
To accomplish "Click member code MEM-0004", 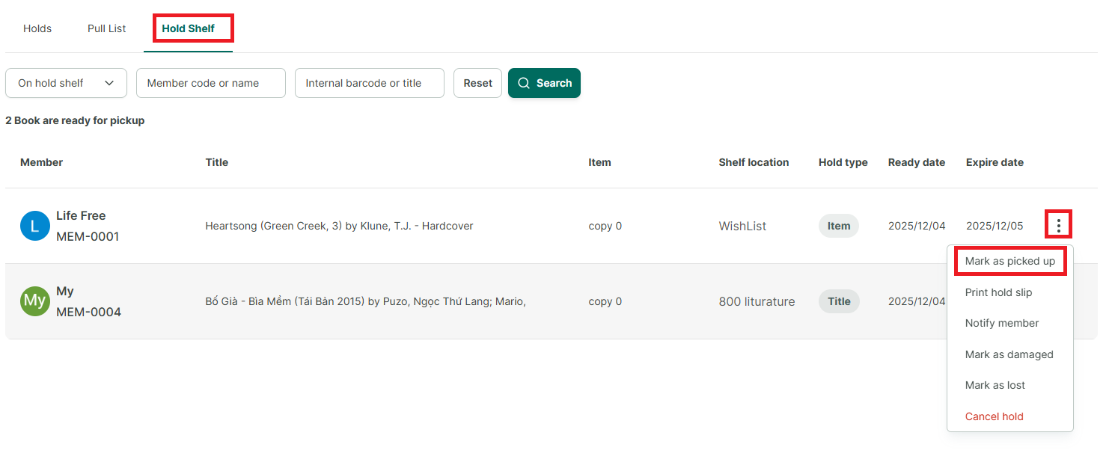I will point(88,312).
